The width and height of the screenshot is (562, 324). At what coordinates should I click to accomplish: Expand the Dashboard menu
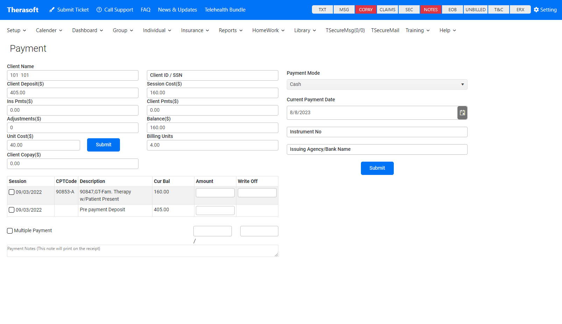(x=87, y=30)
